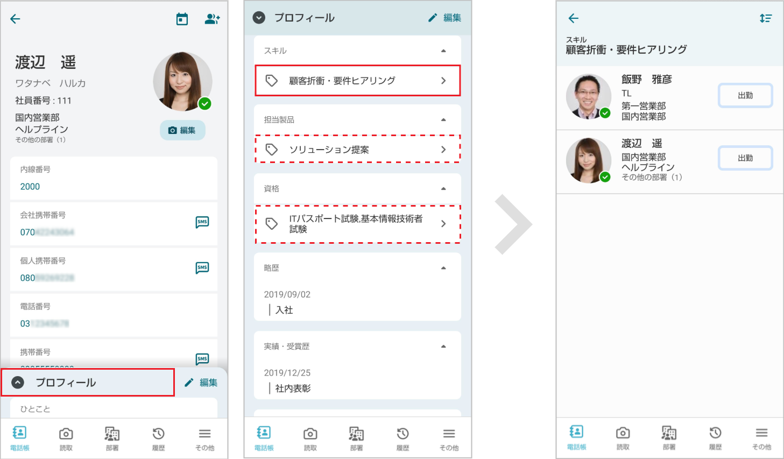Screen dimensions: 784x459
Task: Send SMS to 個人携帯番号
Action: click(x=202, y=268)
